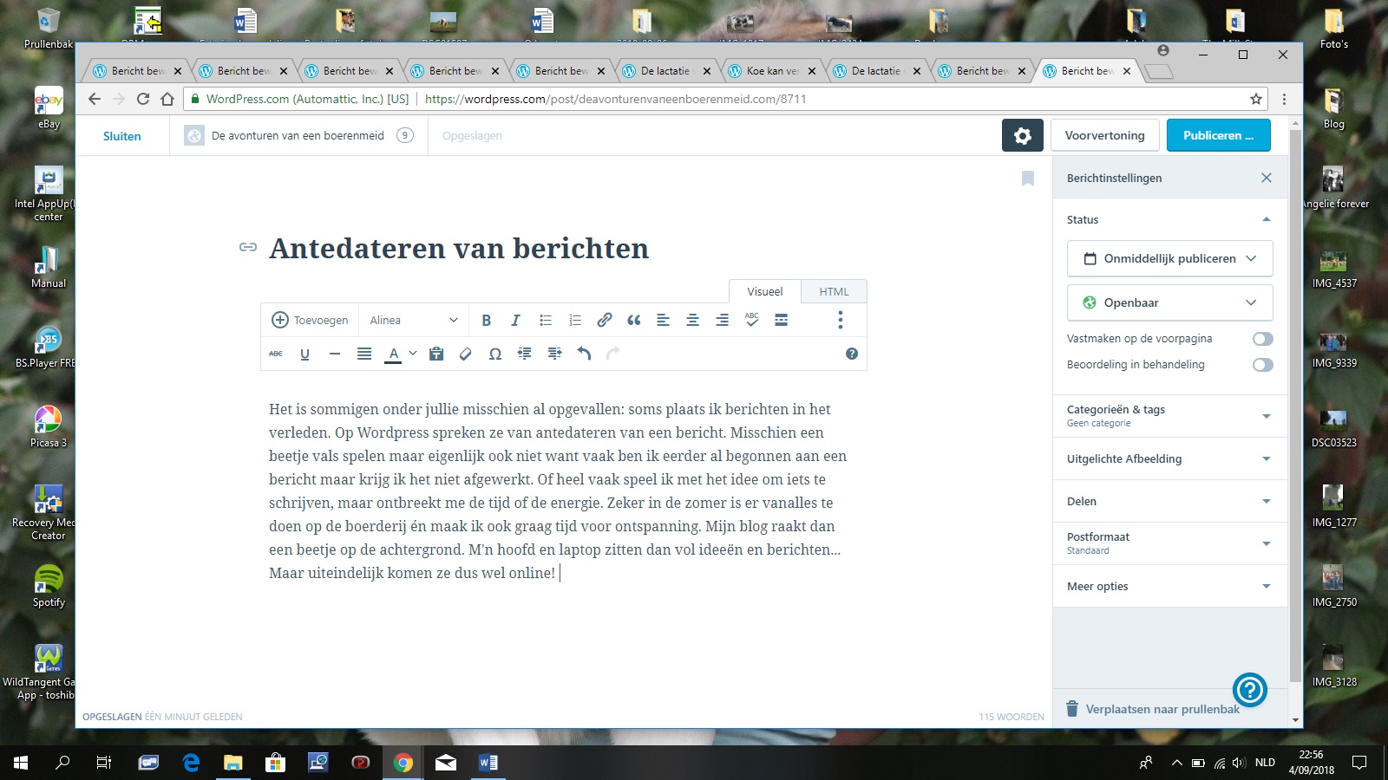Image resolution: width=1388 pixels, height=780 pixels.
Task: Insert a blockquote
Action: [634, 320]
